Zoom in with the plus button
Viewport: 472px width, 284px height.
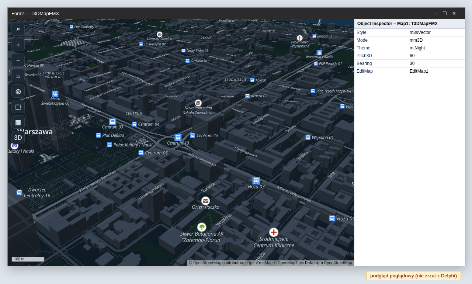tap(18, 45)
